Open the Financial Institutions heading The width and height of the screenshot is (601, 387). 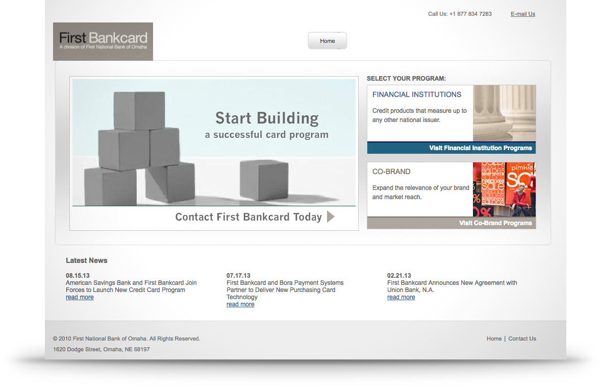point(416,94)
